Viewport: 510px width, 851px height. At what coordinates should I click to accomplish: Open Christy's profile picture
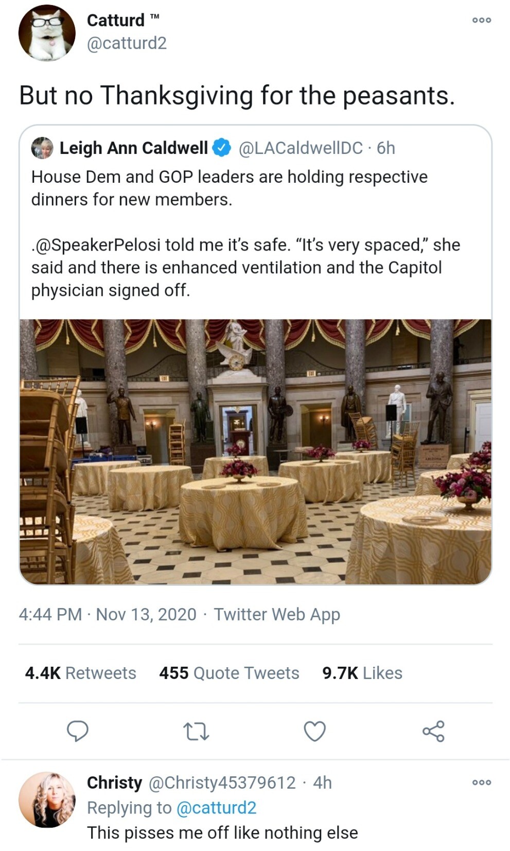[47, 800]
